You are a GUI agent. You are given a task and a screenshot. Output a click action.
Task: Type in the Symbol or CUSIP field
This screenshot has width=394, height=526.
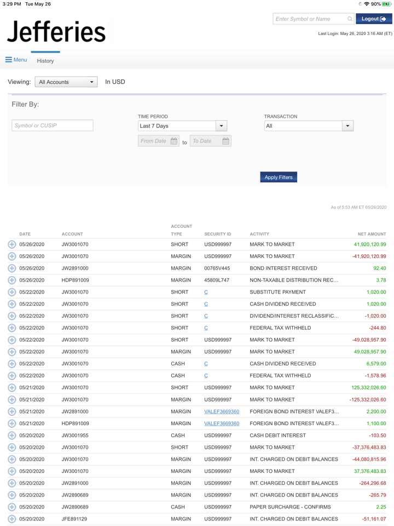pyautogui.click(x=53, y=125)
